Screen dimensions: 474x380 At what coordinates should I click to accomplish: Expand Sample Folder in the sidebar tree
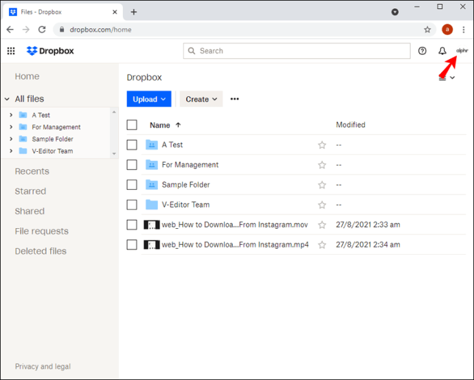pos(11,139)
